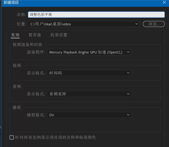Switch to the 收录设置 tab
The height and width of the screenshot is (147, 169).
(59, 35)
